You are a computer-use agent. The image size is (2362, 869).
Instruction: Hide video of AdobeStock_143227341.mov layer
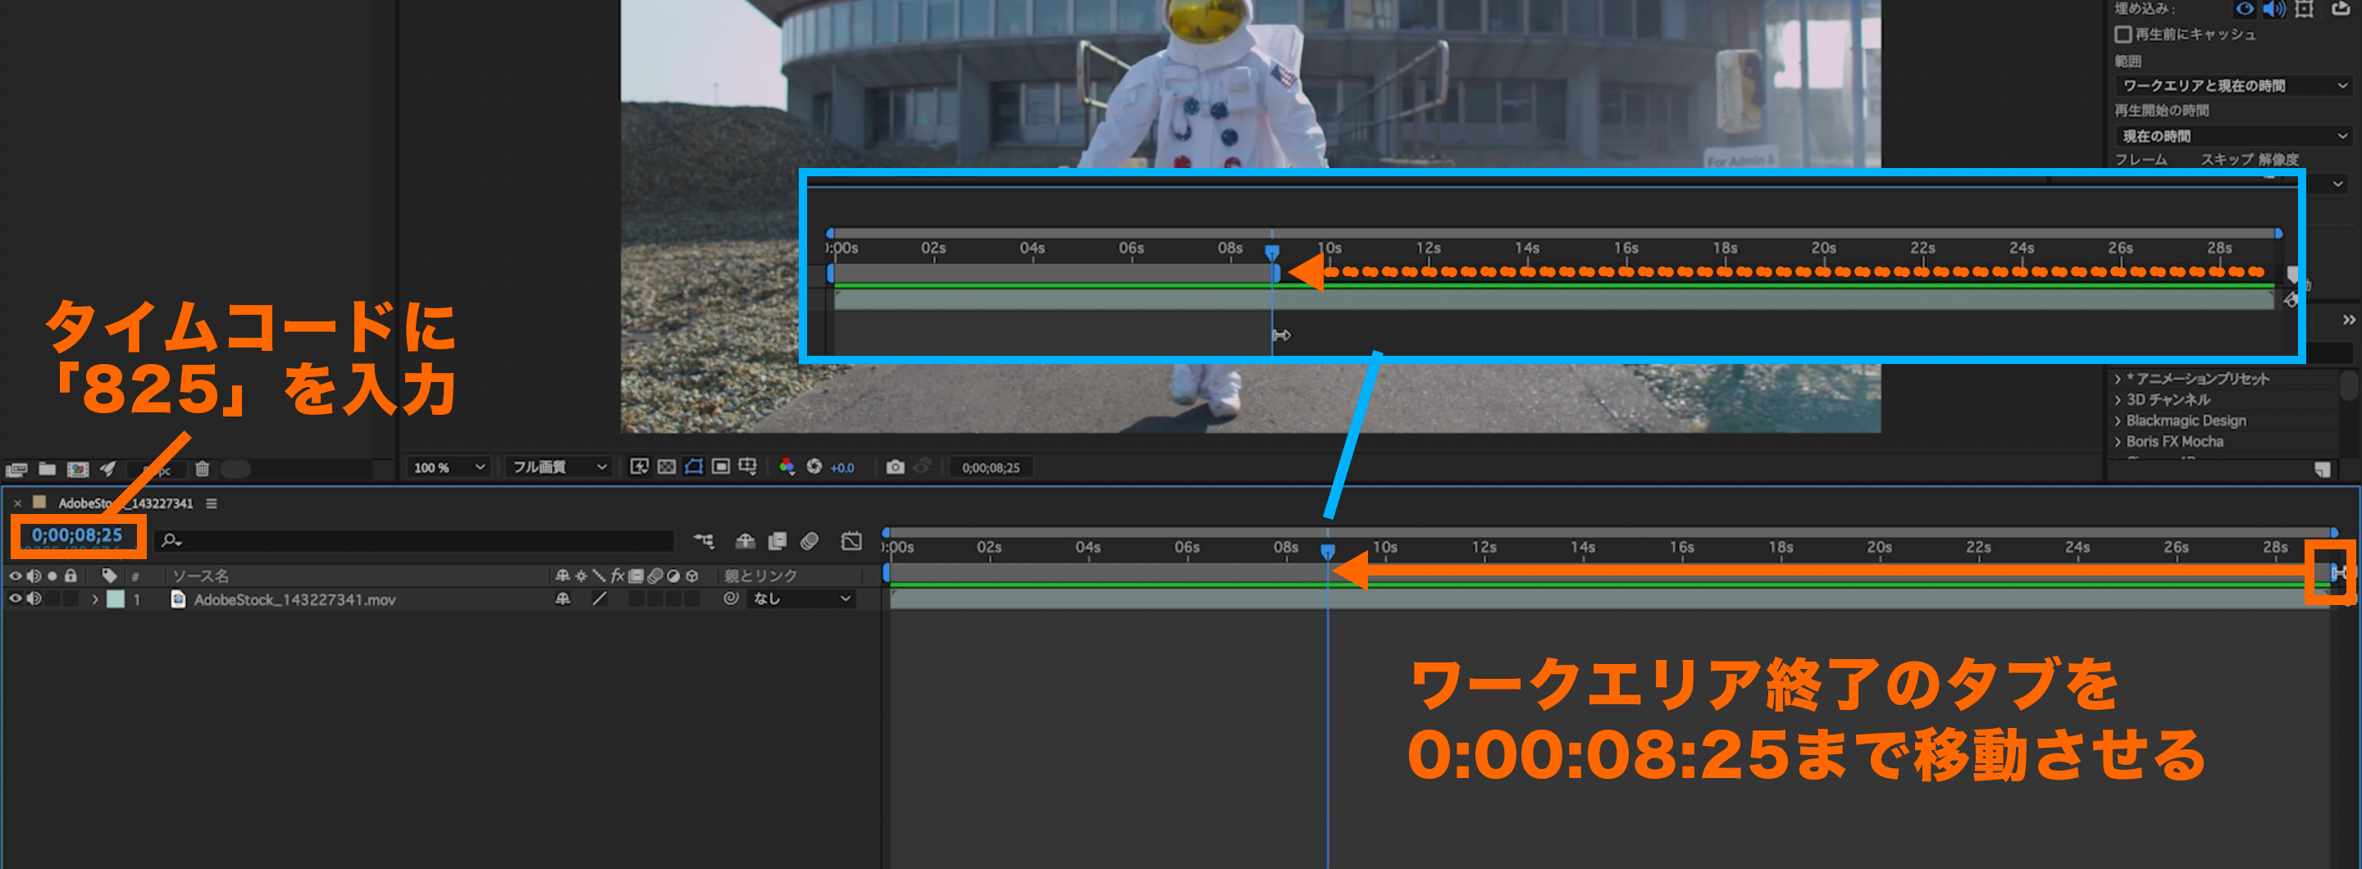[16, 598]
